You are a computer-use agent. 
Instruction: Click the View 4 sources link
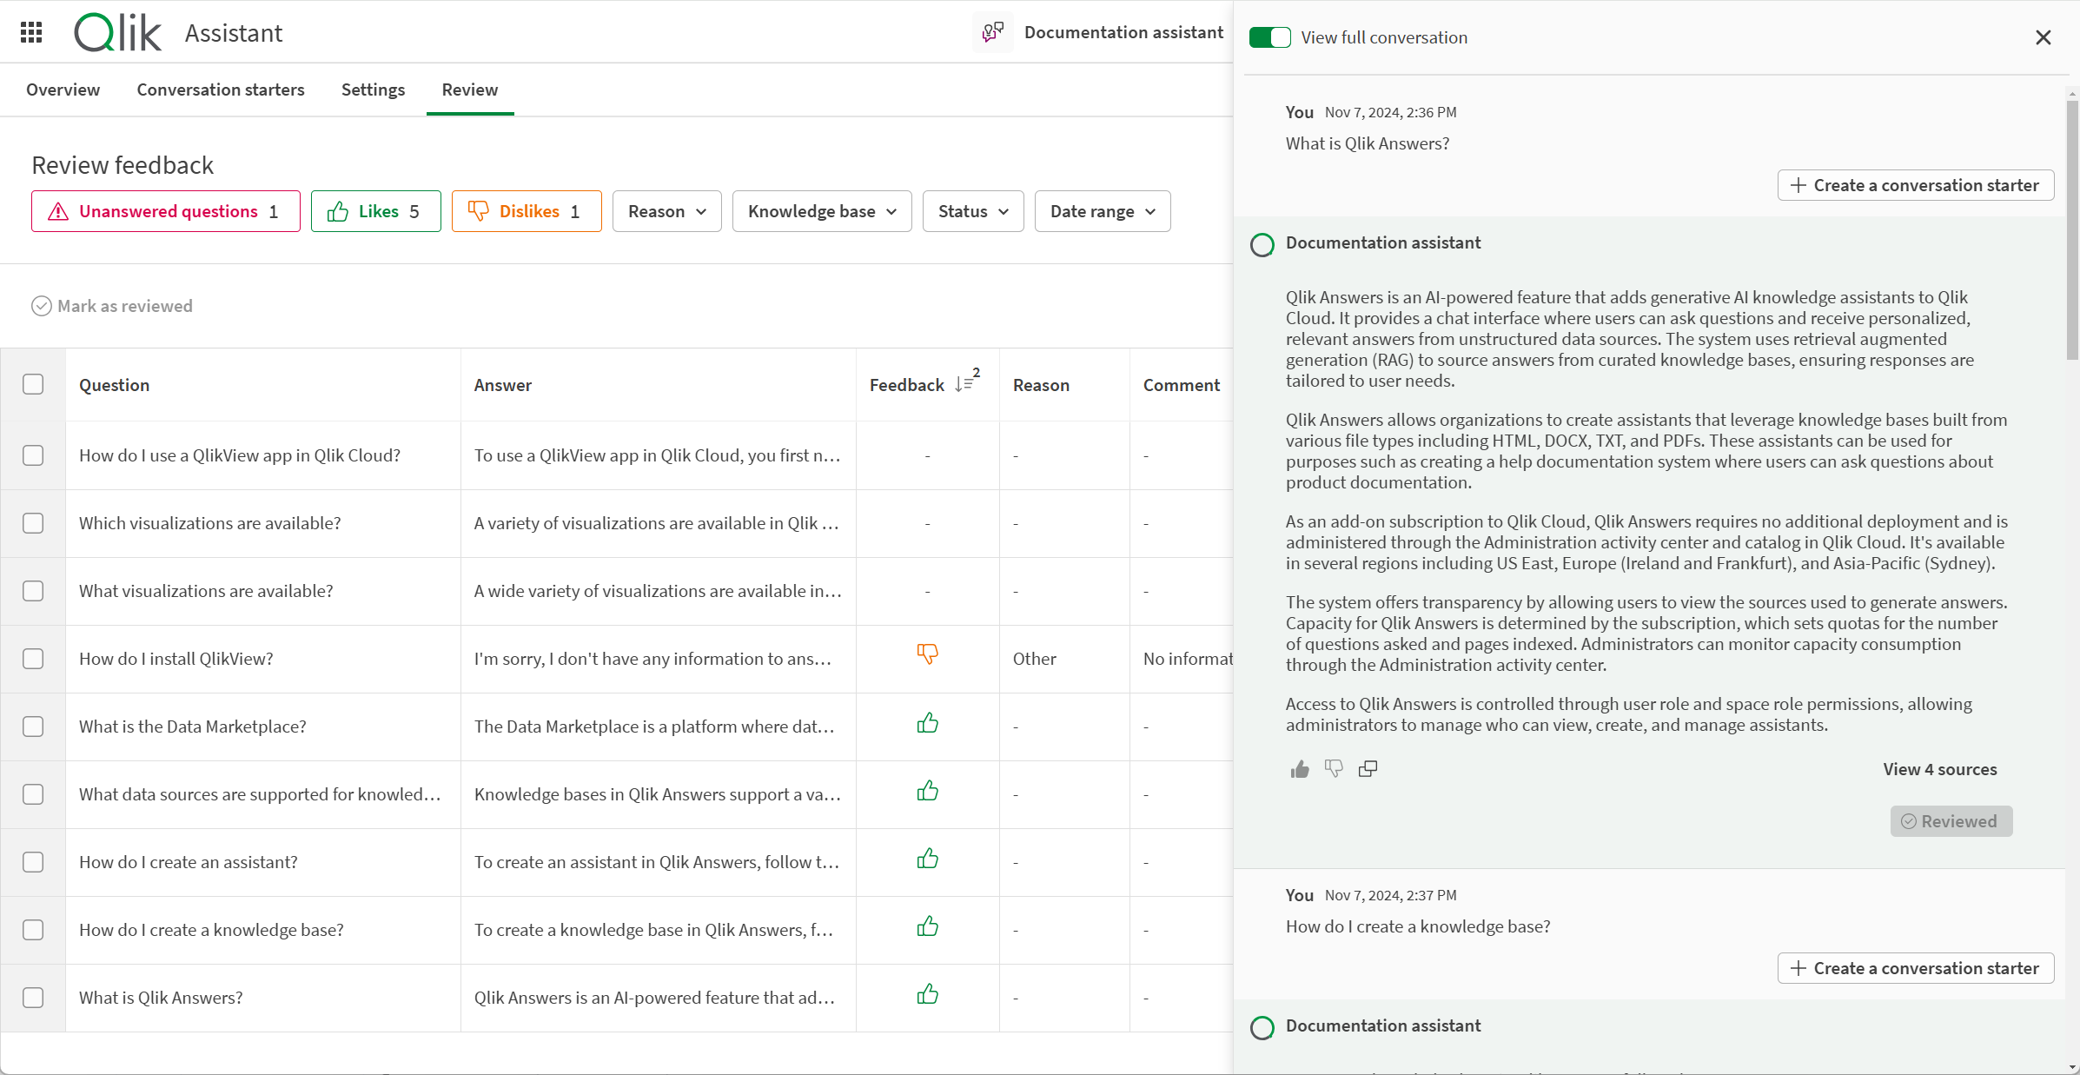(1938, 768)
